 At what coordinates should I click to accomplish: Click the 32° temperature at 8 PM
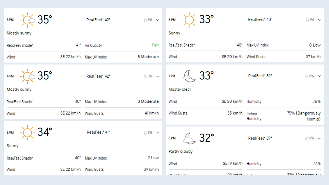coord(206,138)
